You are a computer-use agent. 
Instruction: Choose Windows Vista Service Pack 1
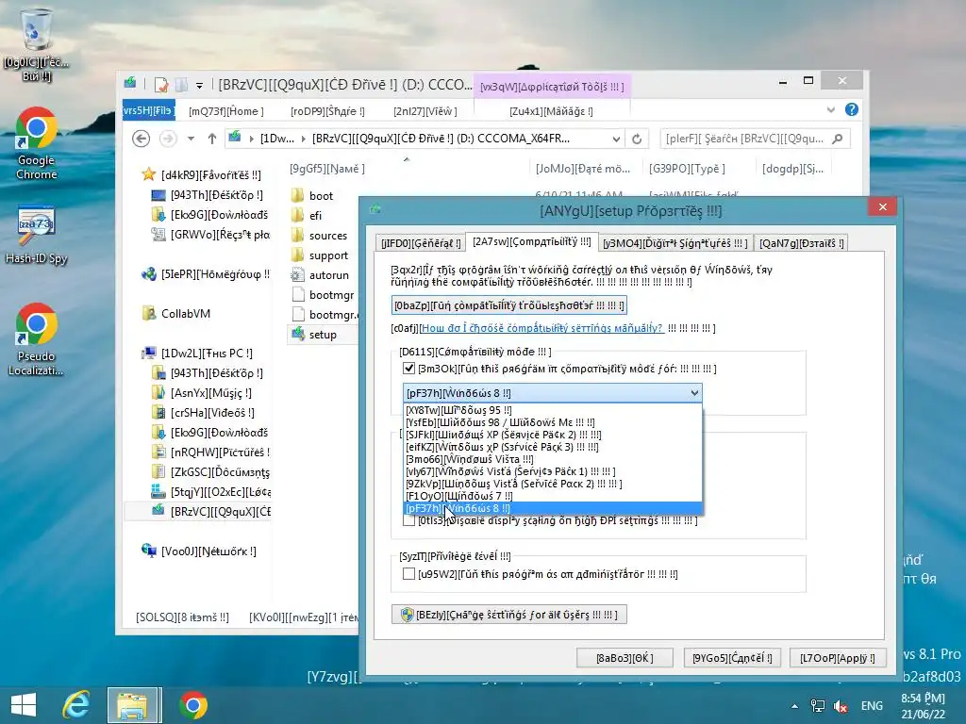(x=553, y=471)
